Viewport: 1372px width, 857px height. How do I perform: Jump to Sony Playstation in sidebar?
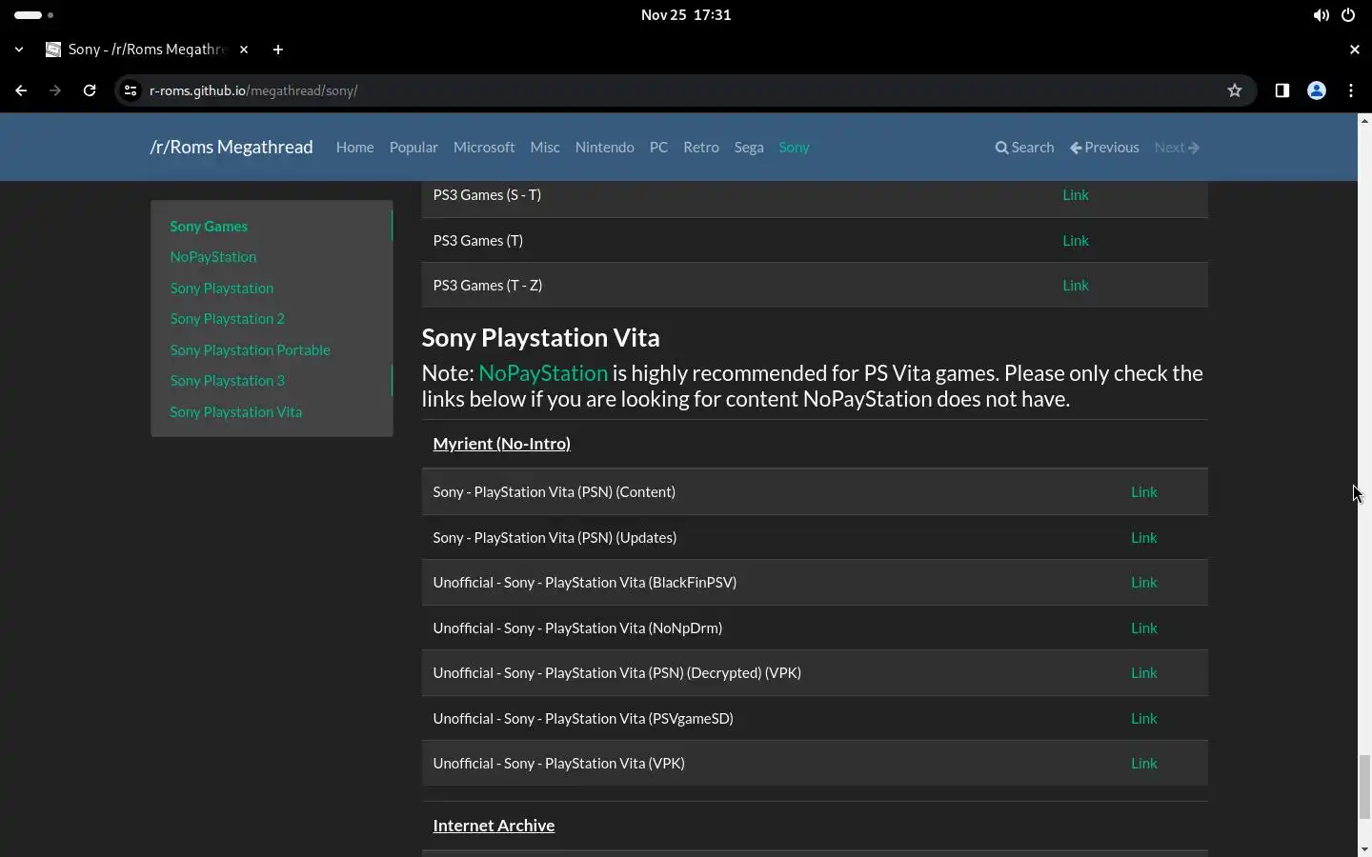pos(221,288)
